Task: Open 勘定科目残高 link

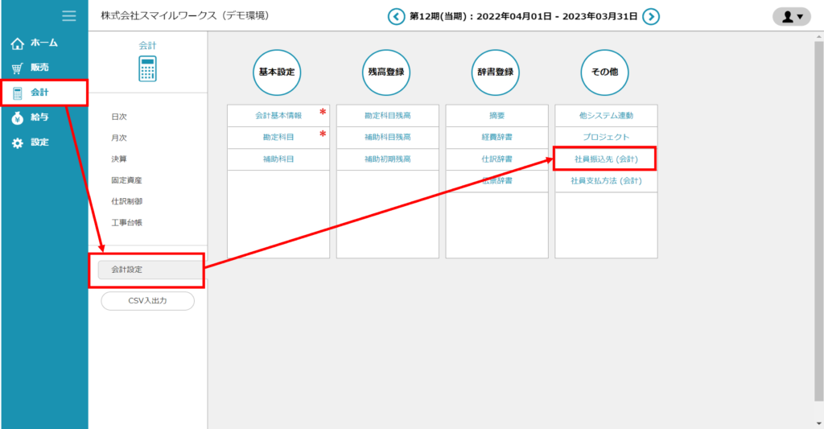Action: 388,116
